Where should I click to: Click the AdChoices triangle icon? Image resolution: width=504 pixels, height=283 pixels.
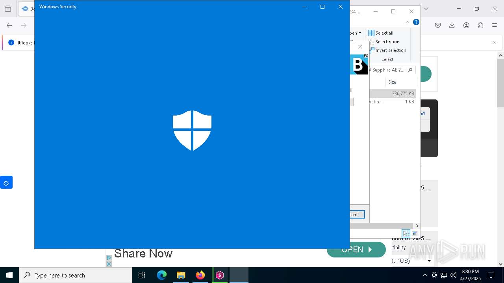tap(109, 257)
